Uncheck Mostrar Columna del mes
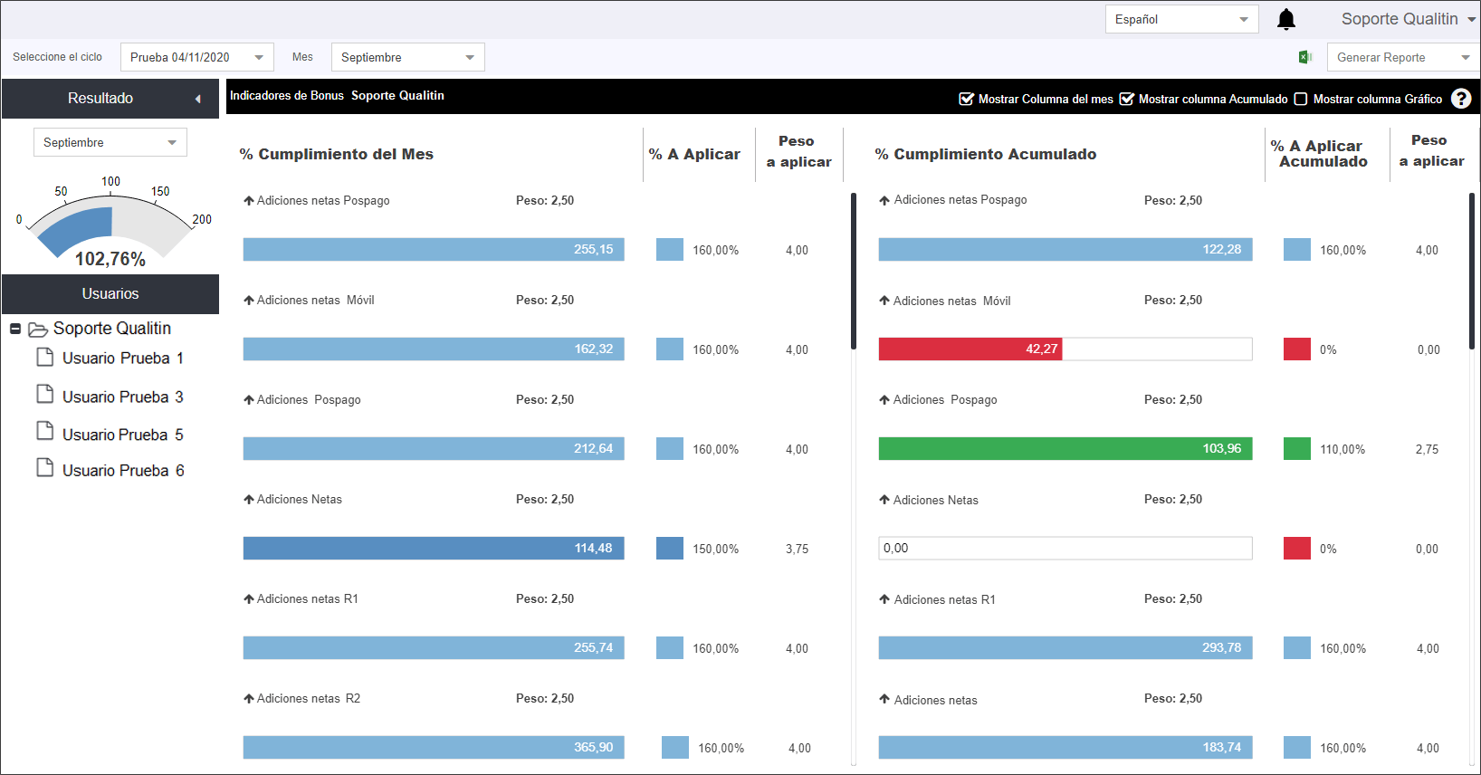 click(x=966, y=99)
